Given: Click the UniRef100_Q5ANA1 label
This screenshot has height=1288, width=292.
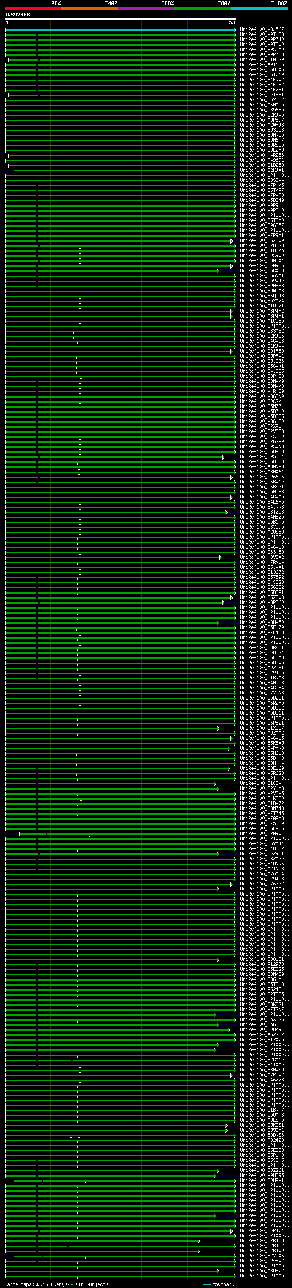Looking at the screenshot, I should click(262, 276).
